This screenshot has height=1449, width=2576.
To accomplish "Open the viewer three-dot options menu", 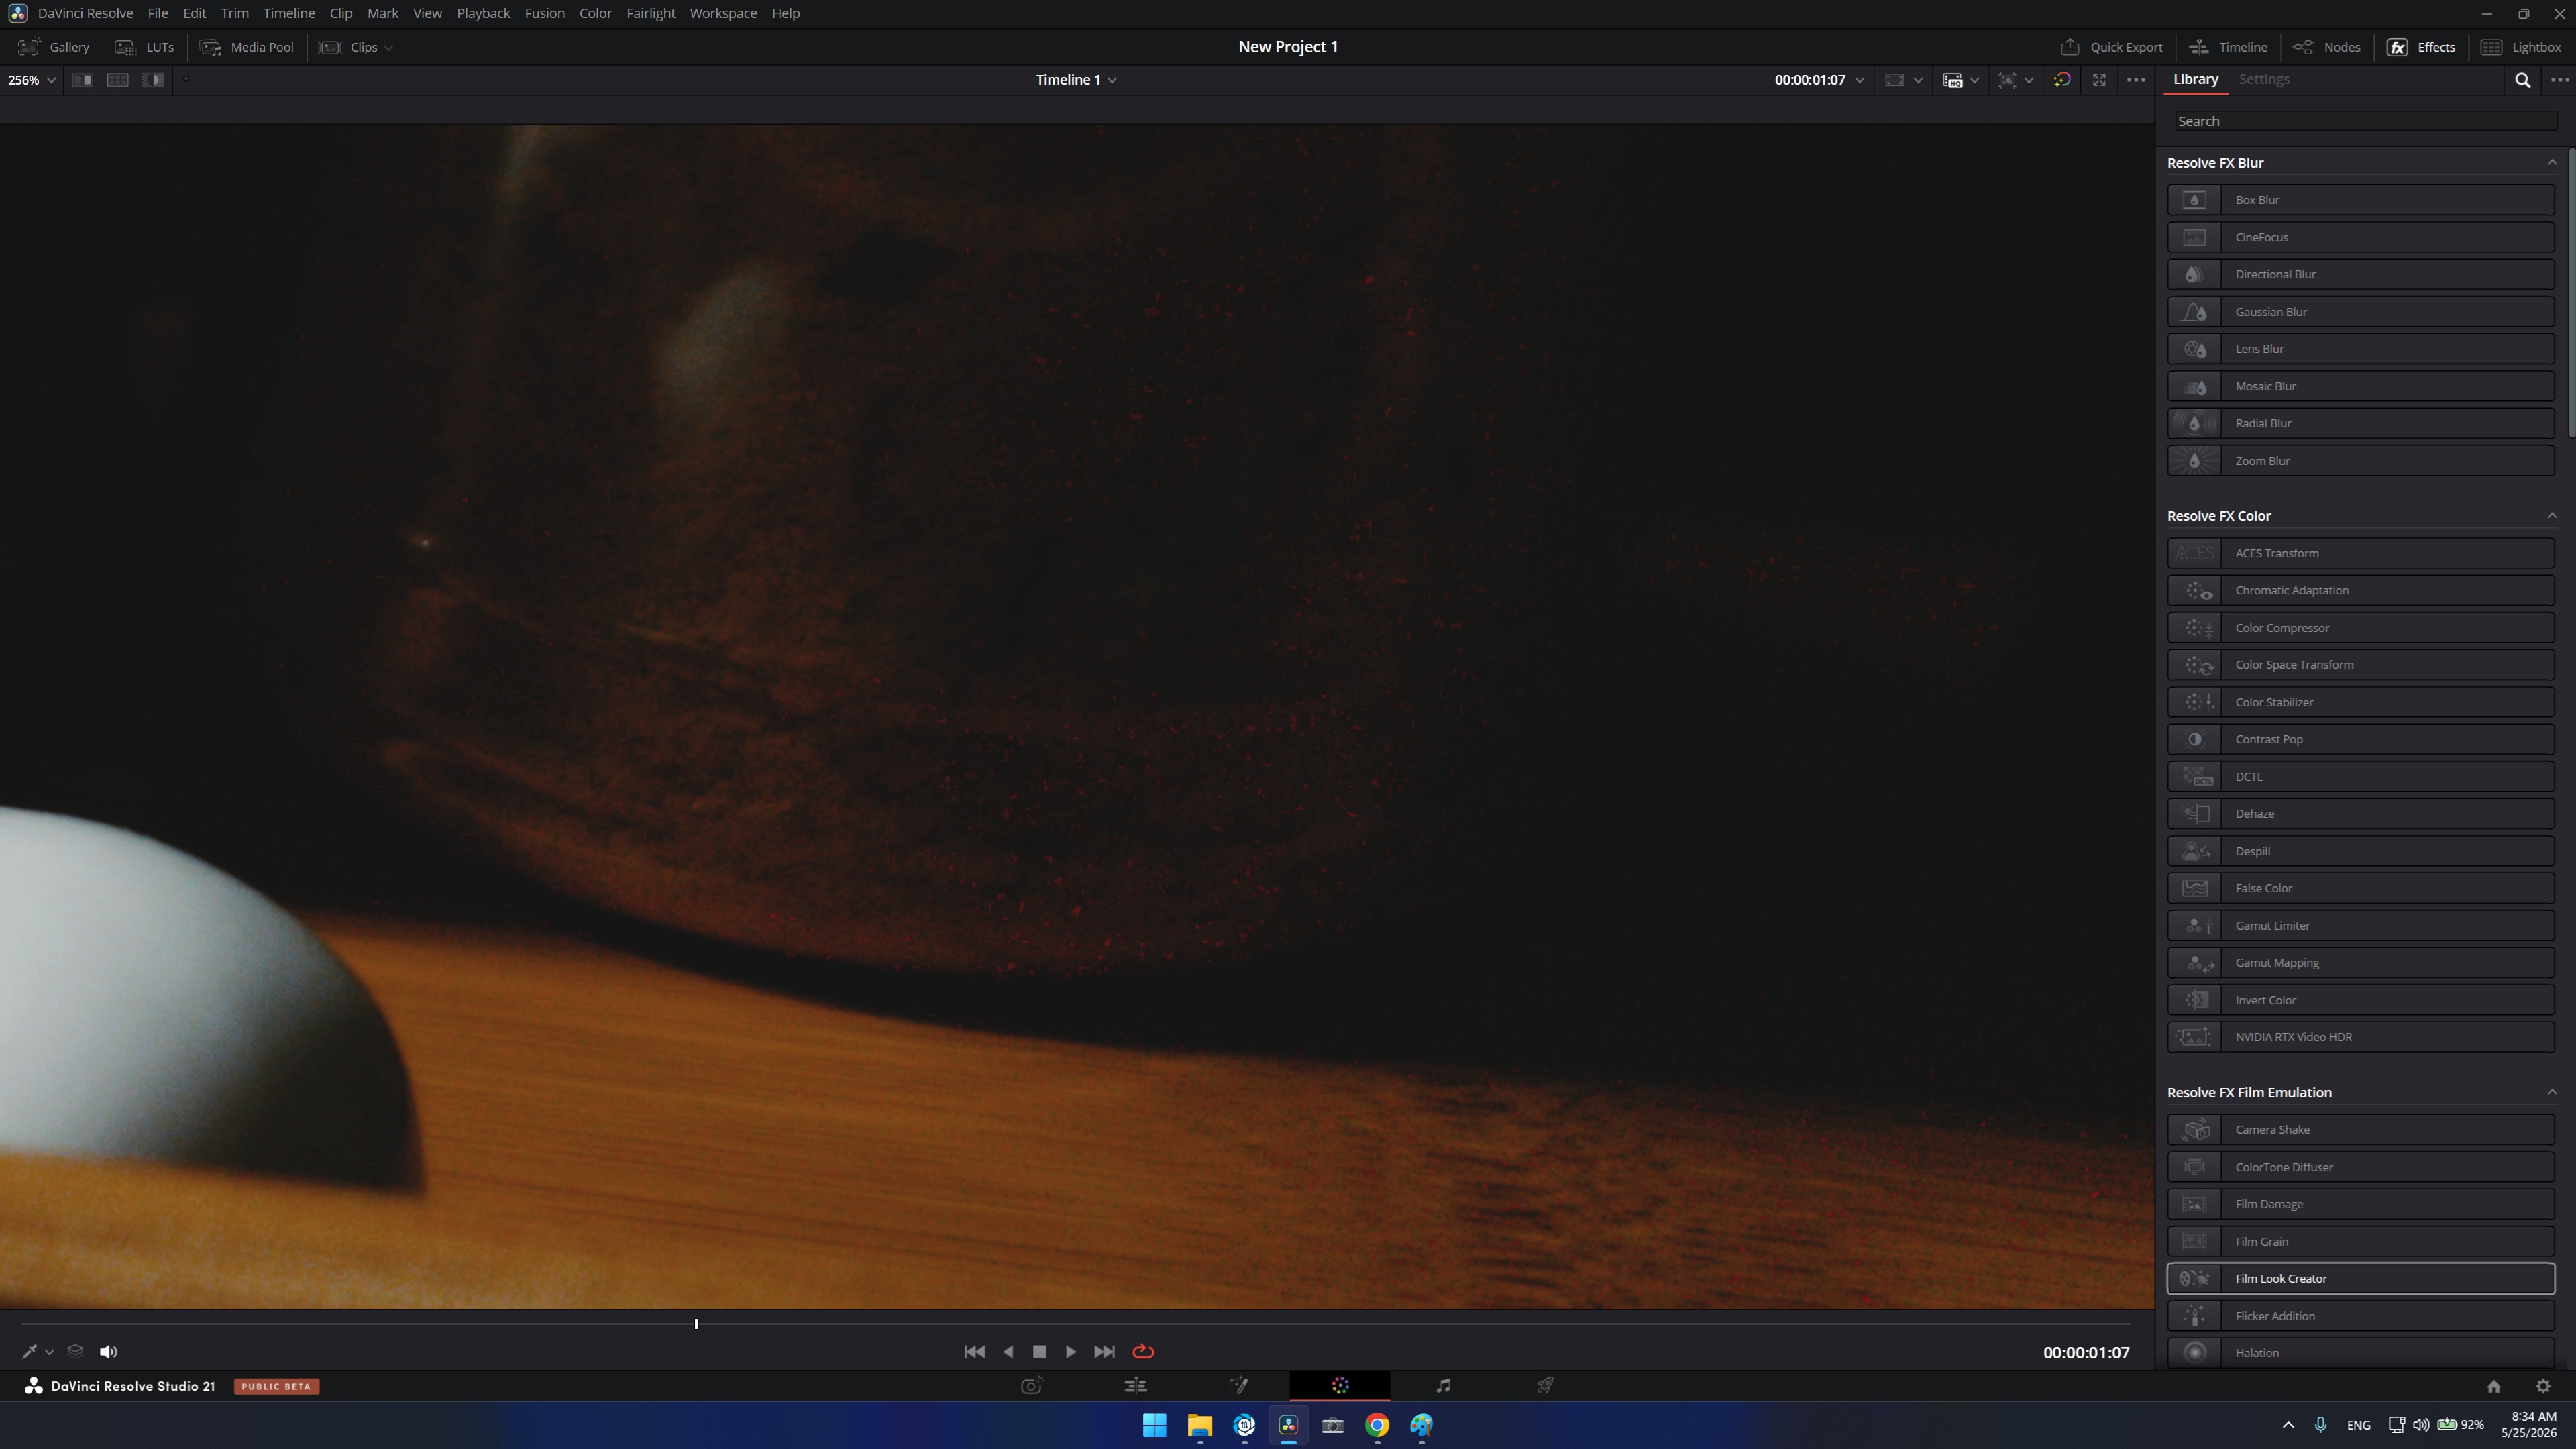I will (2136, 80).
